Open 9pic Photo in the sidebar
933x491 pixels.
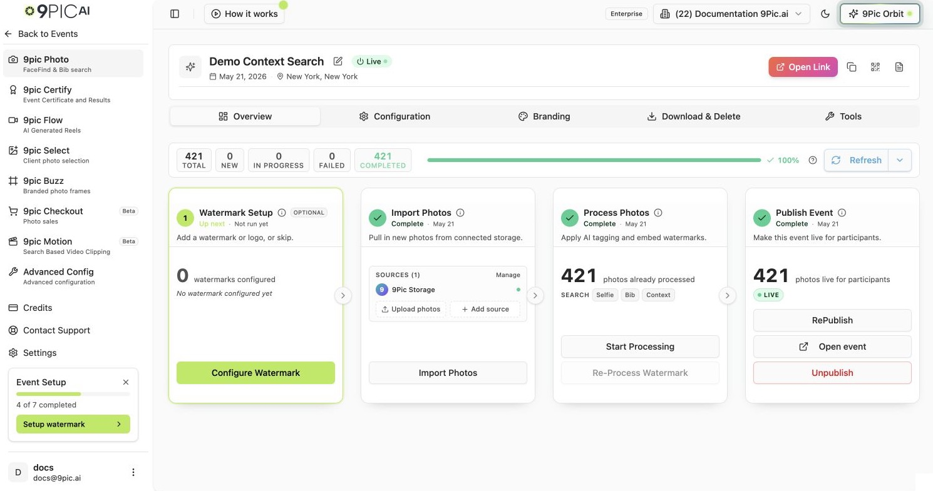click(x=73, y=64)
